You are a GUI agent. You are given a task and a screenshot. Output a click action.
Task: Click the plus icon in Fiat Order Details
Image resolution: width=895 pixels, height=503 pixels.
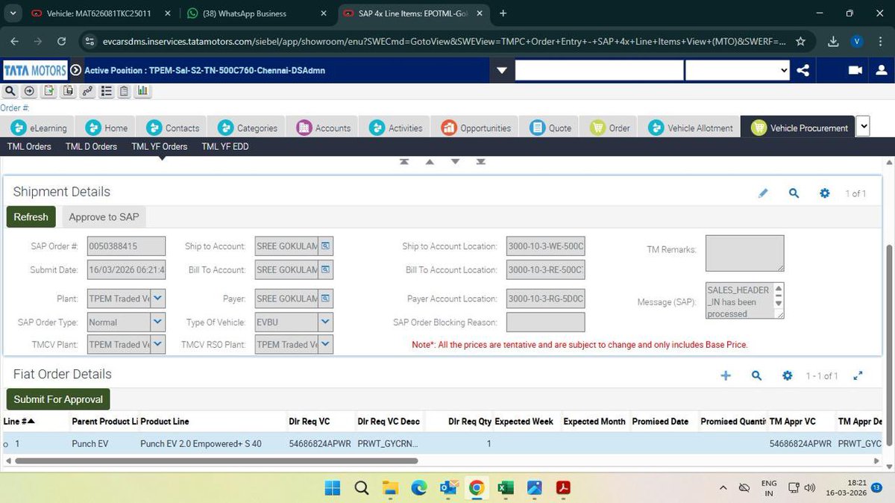[x=726, y=375]
